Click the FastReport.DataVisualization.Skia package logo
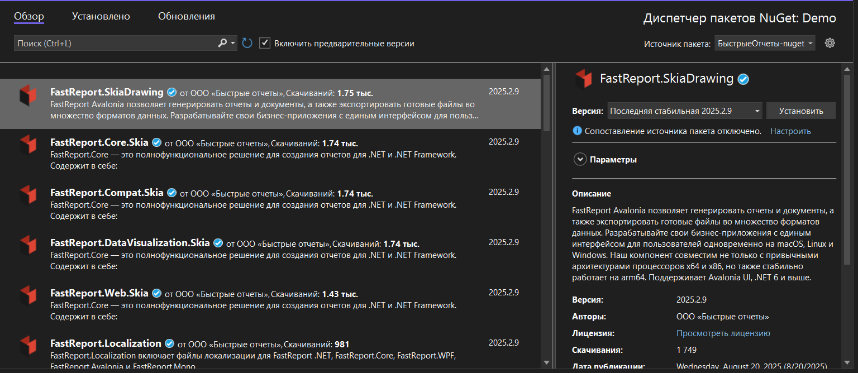Screen dimensions: 858x373 pos(28,245)
